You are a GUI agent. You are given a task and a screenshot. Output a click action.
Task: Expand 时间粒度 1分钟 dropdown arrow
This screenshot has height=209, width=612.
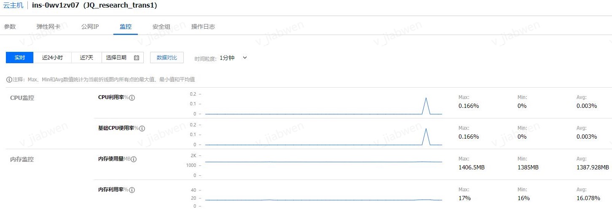[x=245, y=58]
